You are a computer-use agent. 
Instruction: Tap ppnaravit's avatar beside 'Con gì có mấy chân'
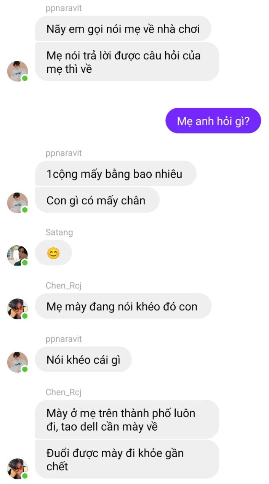coord(18,203)
